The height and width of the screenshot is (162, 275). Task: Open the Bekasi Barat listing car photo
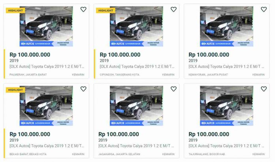point(46,106)
